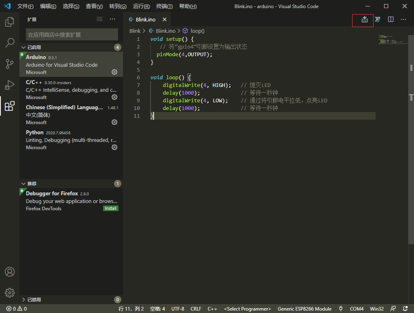
Task: Select serial port COM4
Action: 357,309
